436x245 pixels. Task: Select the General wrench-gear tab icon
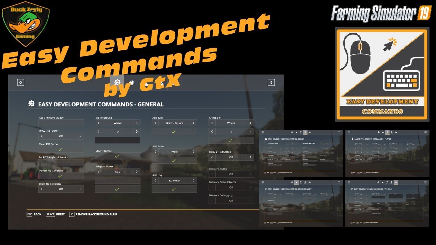click(117, 82)
